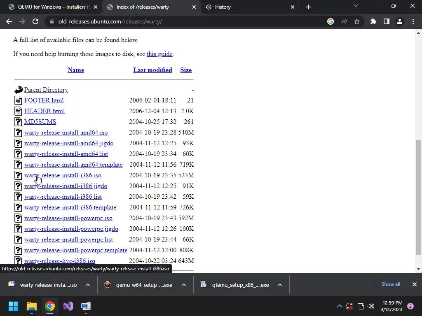This screenshot has width=422, height=316.
Task: Click the page vertical scrollbar thumb
Action: click(419, 197)
